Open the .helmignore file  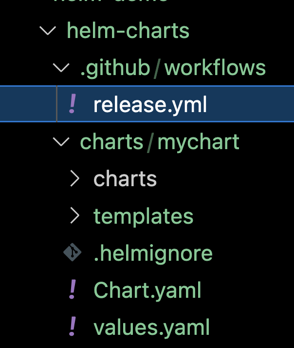click(x=153, y=253)
